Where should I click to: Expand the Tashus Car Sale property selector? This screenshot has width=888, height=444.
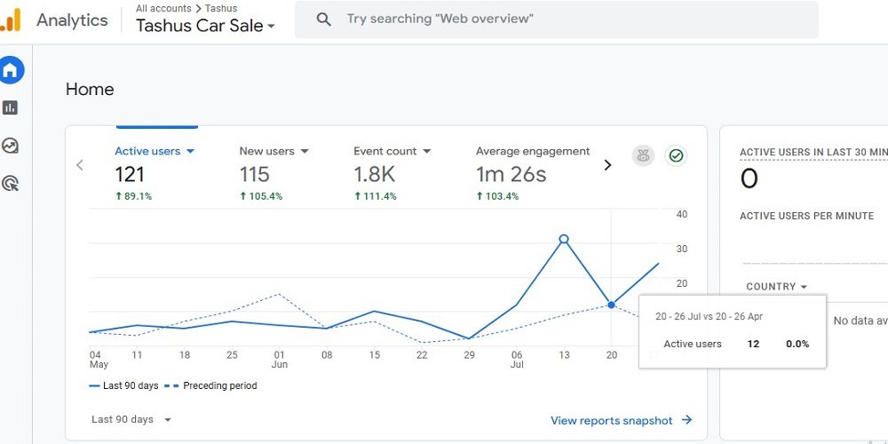205,26
